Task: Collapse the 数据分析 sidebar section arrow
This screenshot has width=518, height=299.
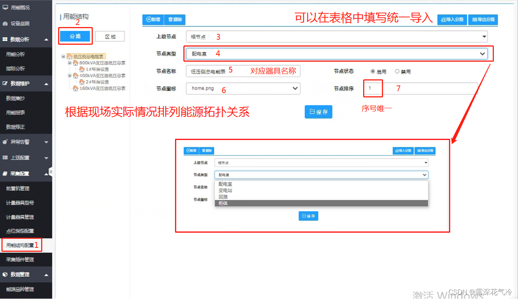Action: (46, 40)
